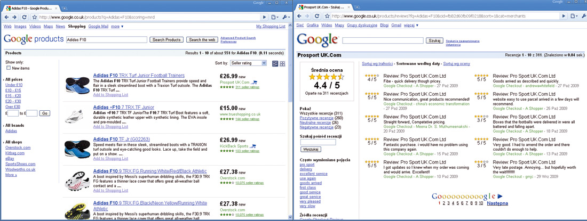Viewport: 587px width, 221px height.
Task: Click next-page arrow after Goooooogle logo
Action: (x=500, y=197)
